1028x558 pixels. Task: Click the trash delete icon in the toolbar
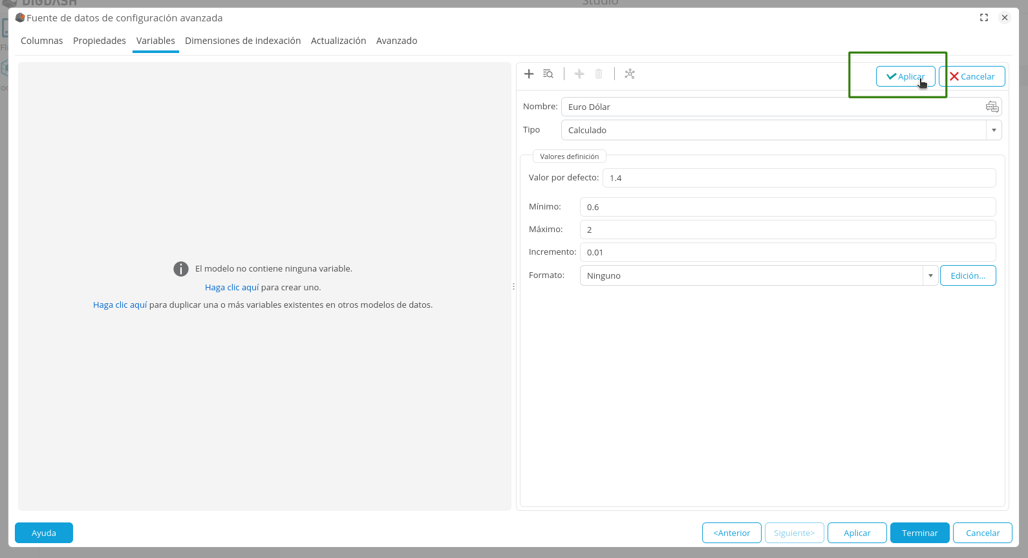click(x=599, y=74)
